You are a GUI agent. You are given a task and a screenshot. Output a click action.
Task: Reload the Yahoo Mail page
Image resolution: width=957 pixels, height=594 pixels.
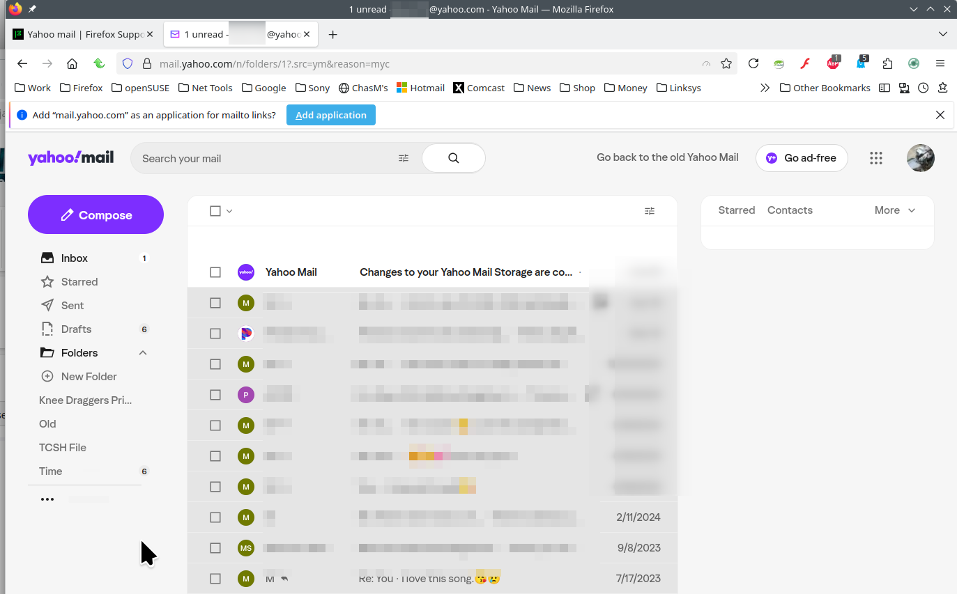753,64
